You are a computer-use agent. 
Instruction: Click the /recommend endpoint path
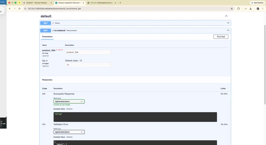coord(59,30)
